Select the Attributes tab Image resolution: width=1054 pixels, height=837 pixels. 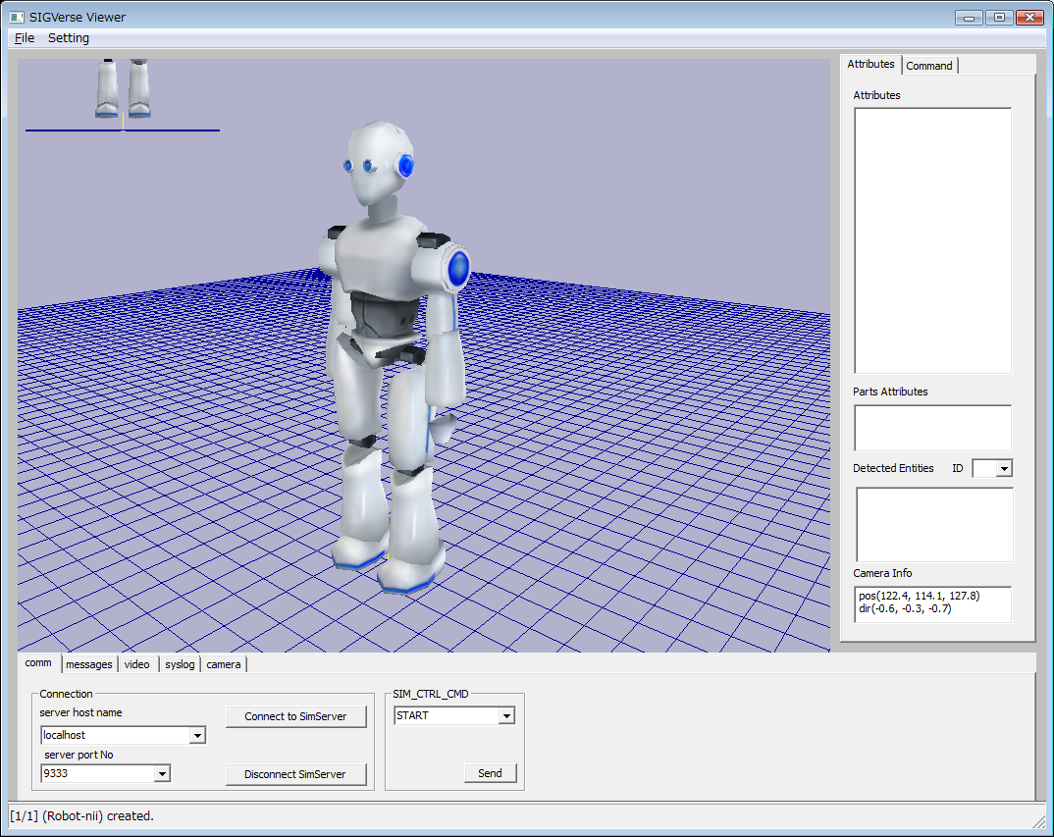point(870,64)
